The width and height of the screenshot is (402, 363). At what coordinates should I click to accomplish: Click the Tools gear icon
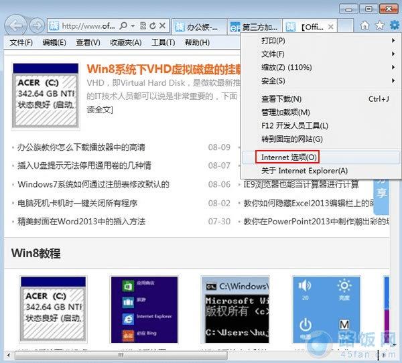(395, 25)
